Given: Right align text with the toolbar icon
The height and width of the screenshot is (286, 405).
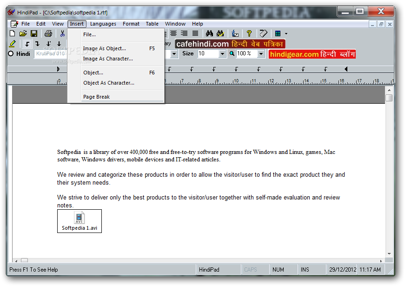Looking at the screenshot, I should tap(184, 33).
